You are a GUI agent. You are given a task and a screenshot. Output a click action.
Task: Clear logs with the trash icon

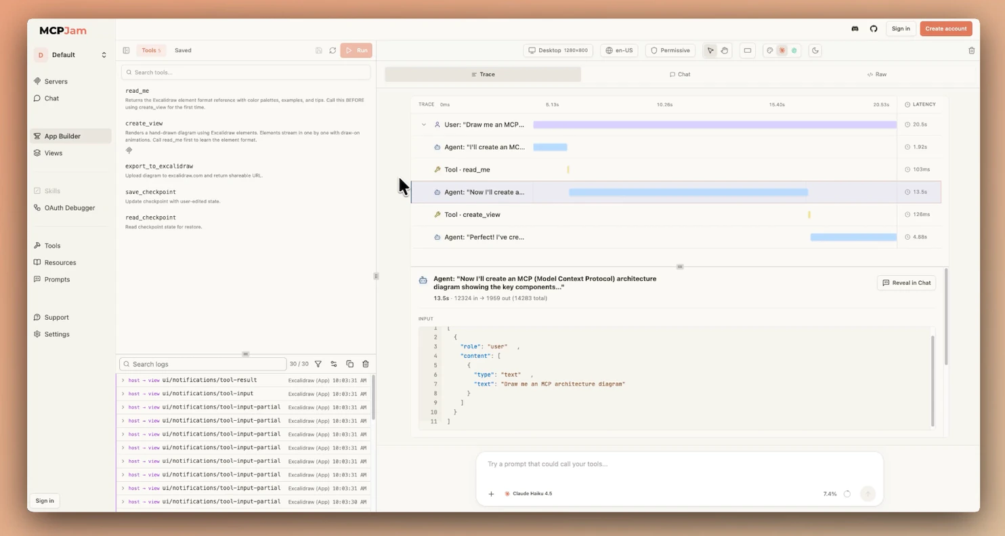[365, 364]
